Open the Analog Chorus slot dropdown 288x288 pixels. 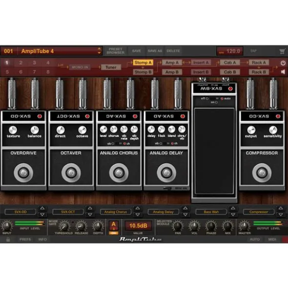click(116, 212)
